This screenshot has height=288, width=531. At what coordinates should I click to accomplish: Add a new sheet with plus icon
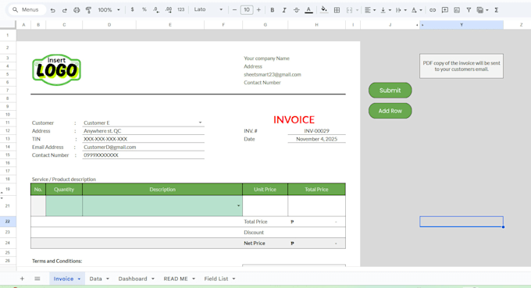[22, 279]
